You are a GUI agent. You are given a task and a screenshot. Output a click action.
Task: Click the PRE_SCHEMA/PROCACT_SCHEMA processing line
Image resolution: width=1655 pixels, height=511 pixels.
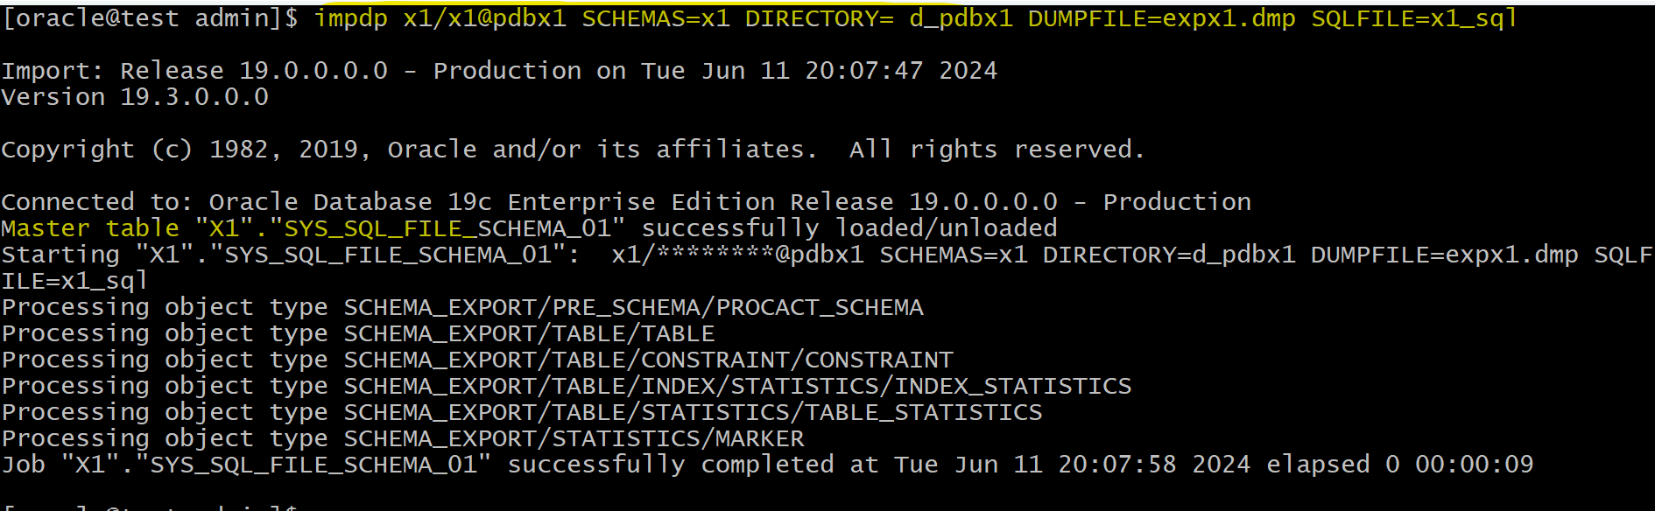(x=462, y=307)
